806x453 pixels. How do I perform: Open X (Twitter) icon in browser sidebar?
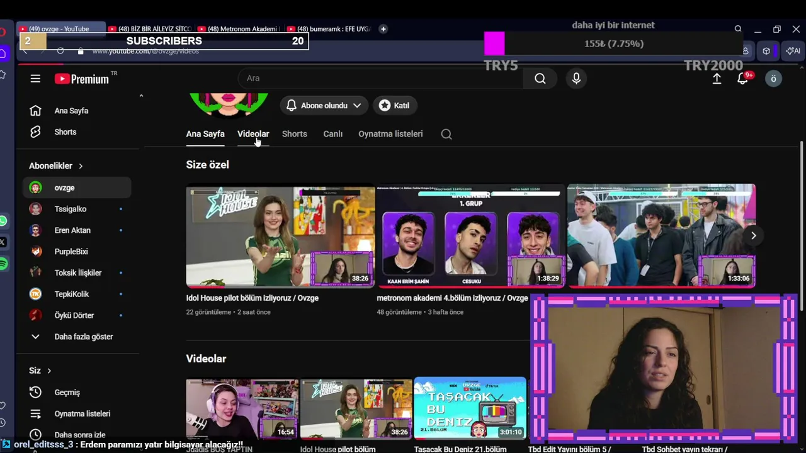click(3, 242)
